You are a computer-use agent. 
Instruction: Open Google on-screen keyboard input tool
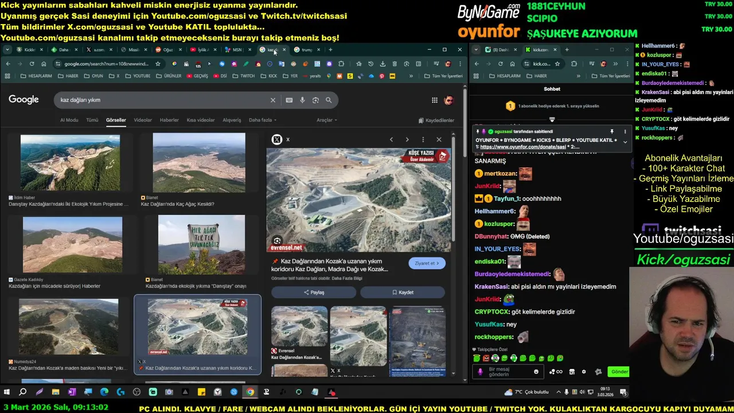[289, 100]
